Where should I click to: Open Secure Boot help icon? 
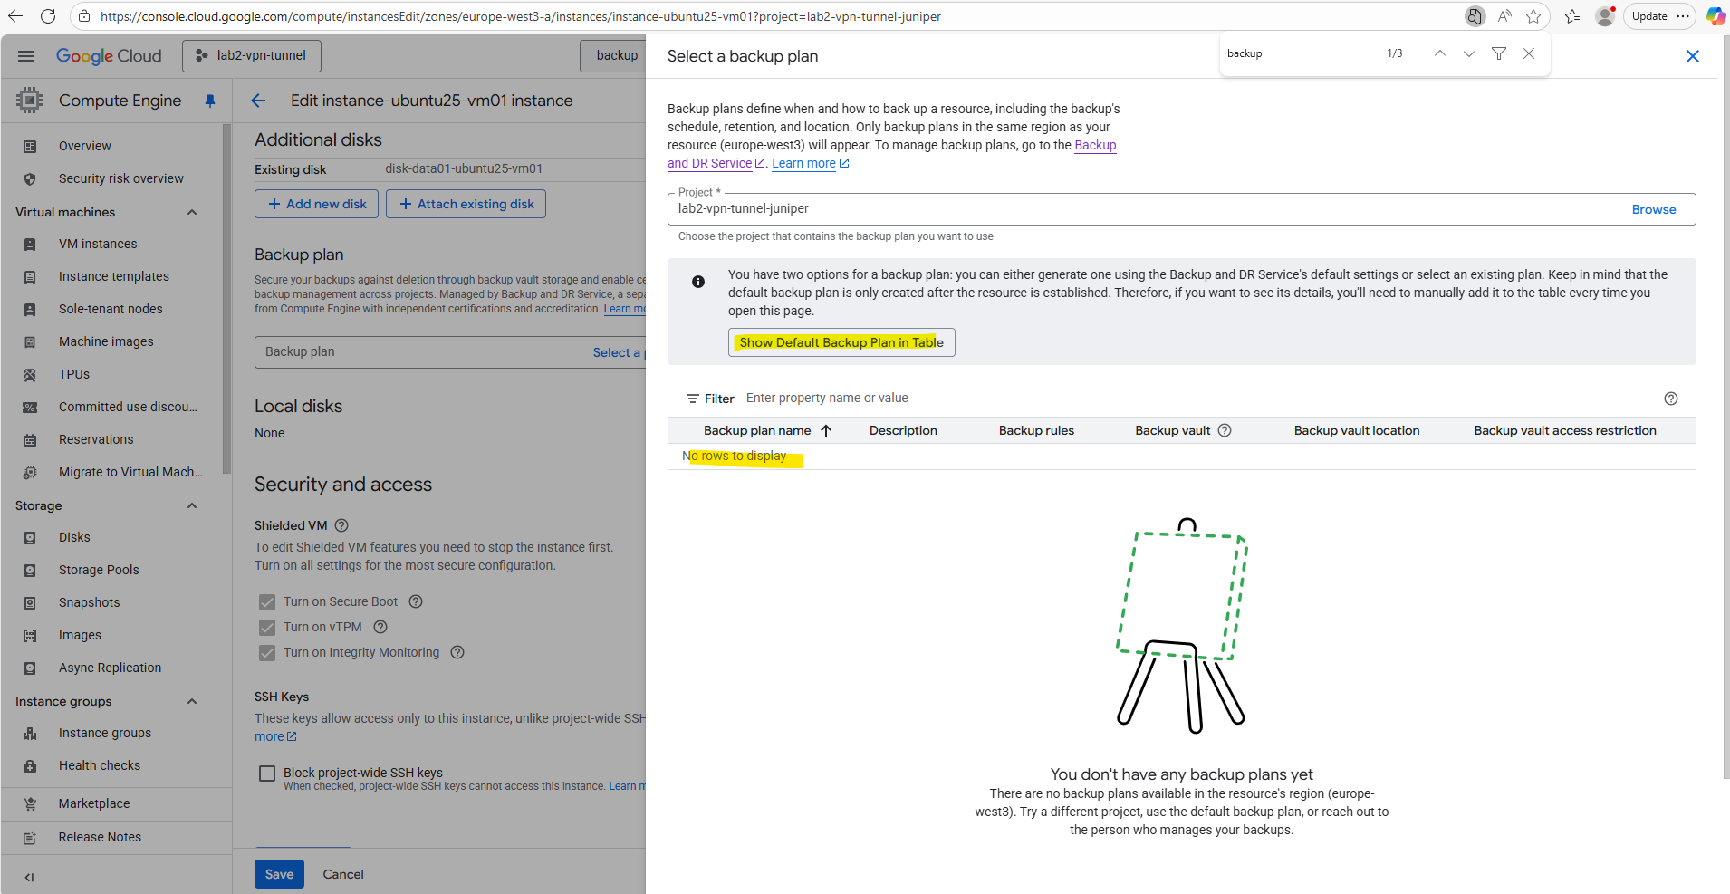pos(416,601)
